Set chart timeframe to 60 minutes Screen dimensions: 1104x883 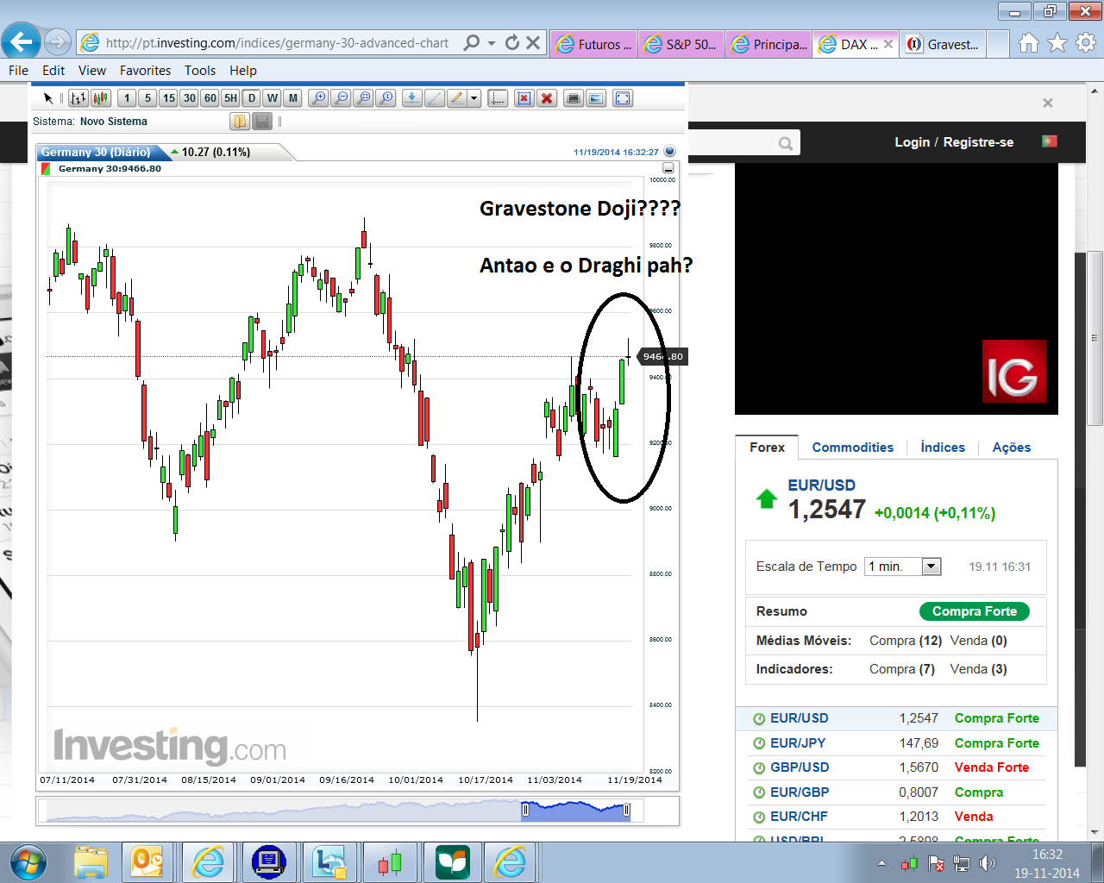[x=210, y=98]
